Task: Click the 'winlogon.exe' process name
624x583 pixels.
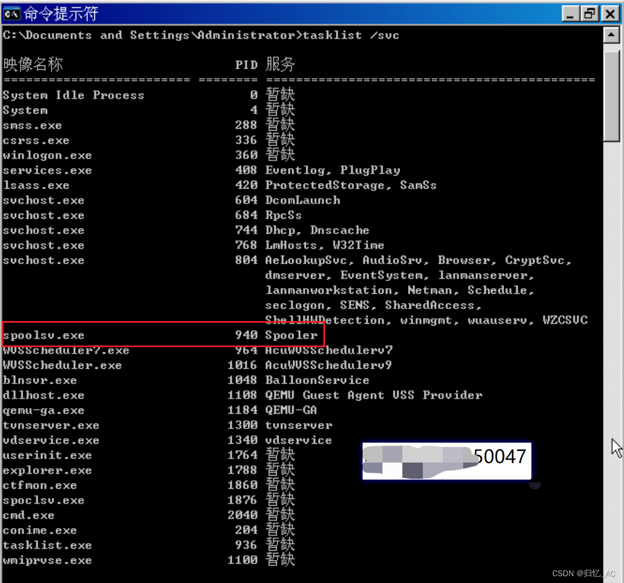Action: click(47, 156)
